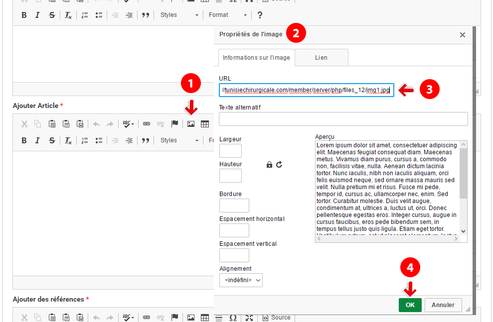The image size is (493, 322).
Task: Open the Format dropdown in top editor
Action: (x=228, y=15)
